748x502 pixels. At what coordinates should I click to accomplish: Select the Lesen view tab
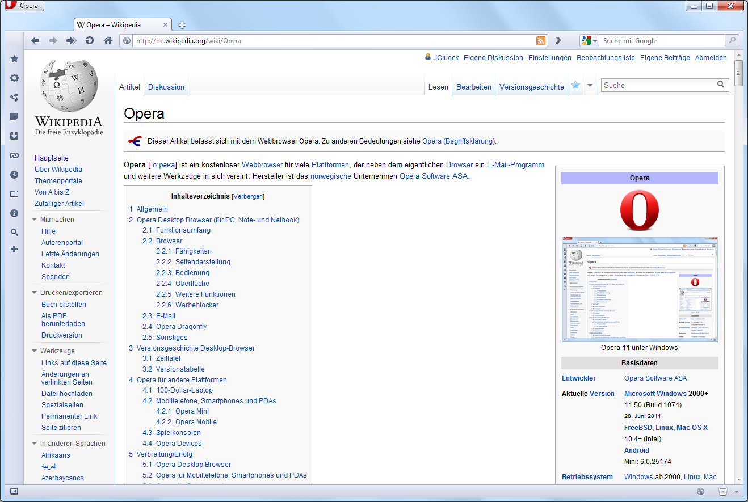pos(438,87)
